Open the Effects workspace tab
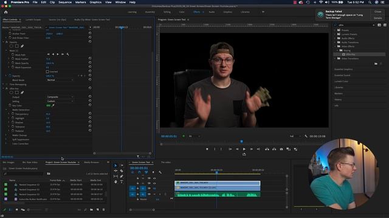Screen dimensions: 389x218 click(196, 12)
